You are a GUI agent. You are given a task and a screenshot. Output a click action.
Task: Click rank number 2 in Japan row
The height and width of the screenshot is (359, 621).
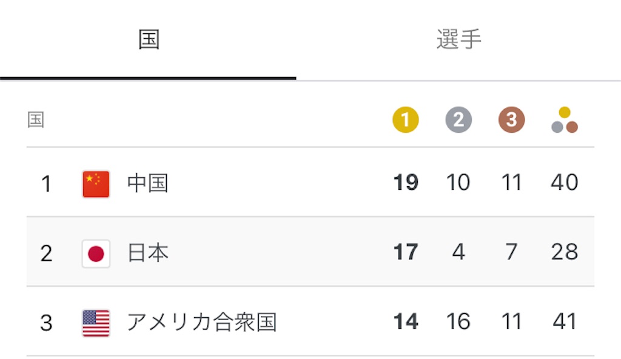(46, 253)
